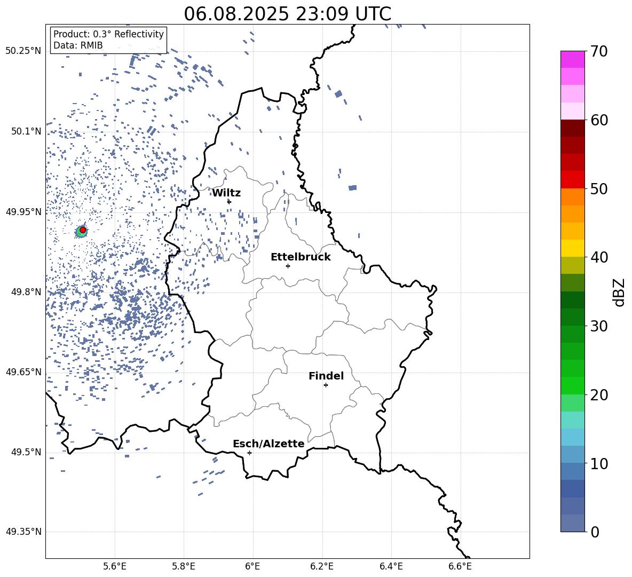632x577 pixels.
Task: Click the Wiltz station cross marker
Action: 229,202
